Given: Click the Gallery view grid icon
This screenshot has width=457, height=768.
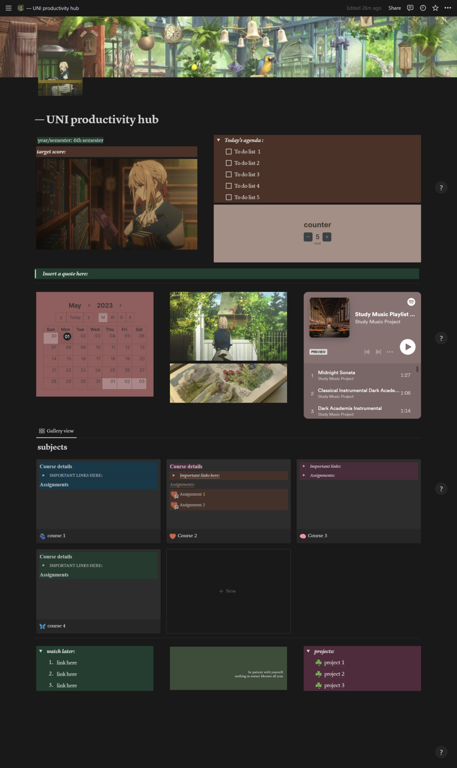Looking at the screenshot, I should (x=42, y=431).
